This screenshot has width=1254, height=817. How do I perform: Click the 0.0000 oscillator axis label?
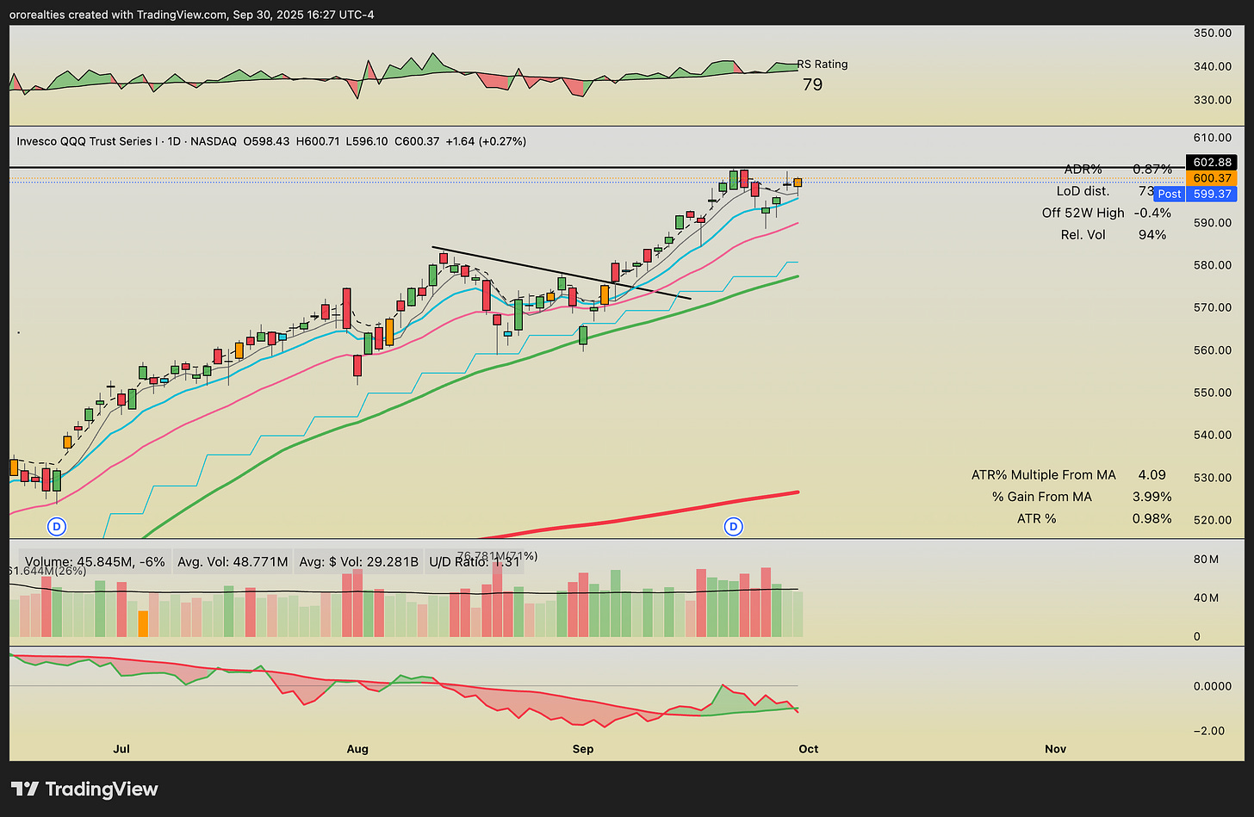point(1214,686)
